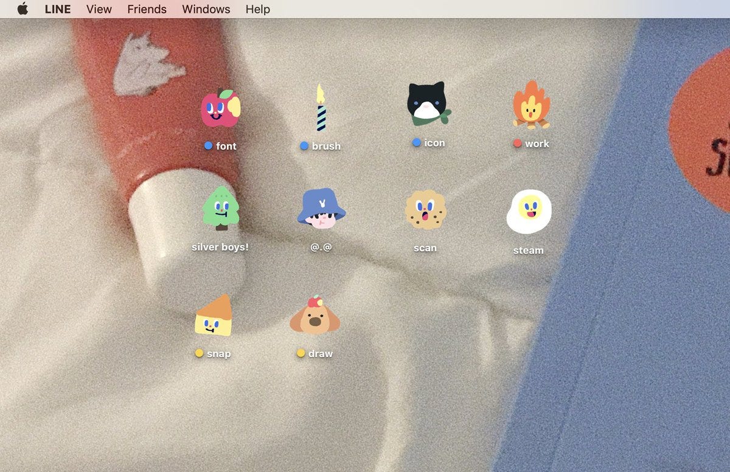Open the Friends menu
The height and width of the screenshot is (472, 730).
tap(147, 9)
